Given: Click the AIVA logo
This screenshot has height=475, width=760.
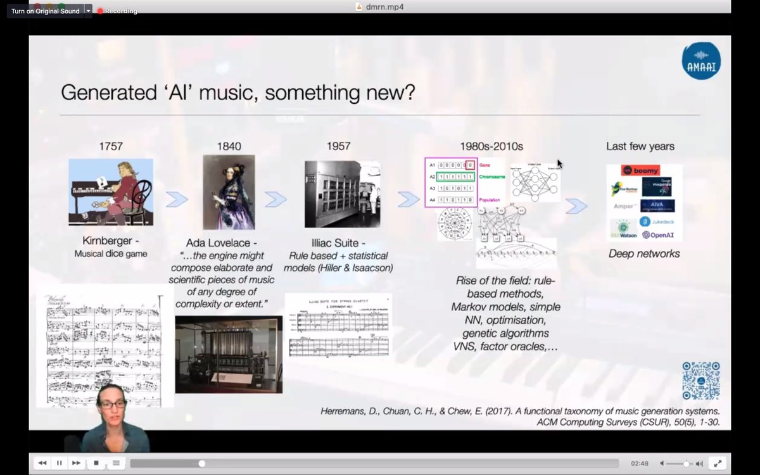Looking at the screenshot, I should pyautogui.click(x=657, y=206).
